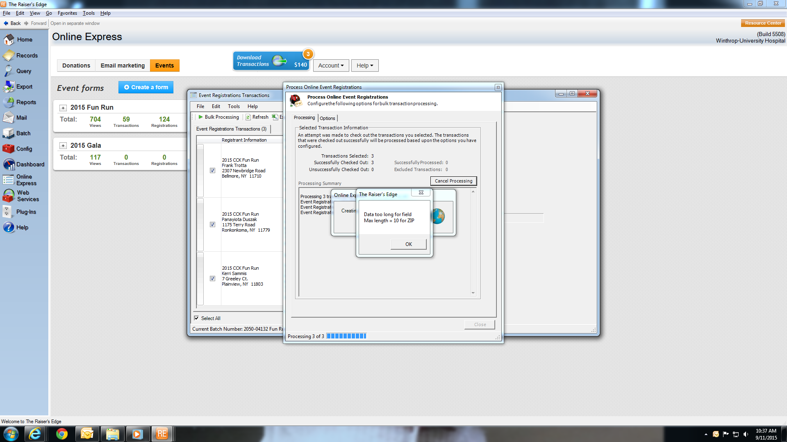Open Tools menu in Event Registrations Transactions window

click(x=234, y=106)
